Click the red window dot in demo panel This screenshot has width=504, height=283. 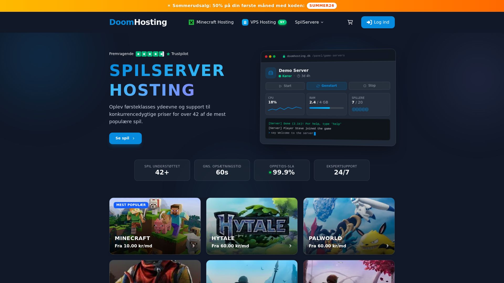pos(266,57)
